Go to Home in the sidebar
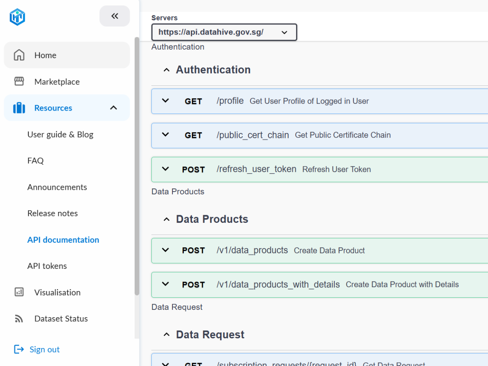Screen dimensions: 488x366 67,55
